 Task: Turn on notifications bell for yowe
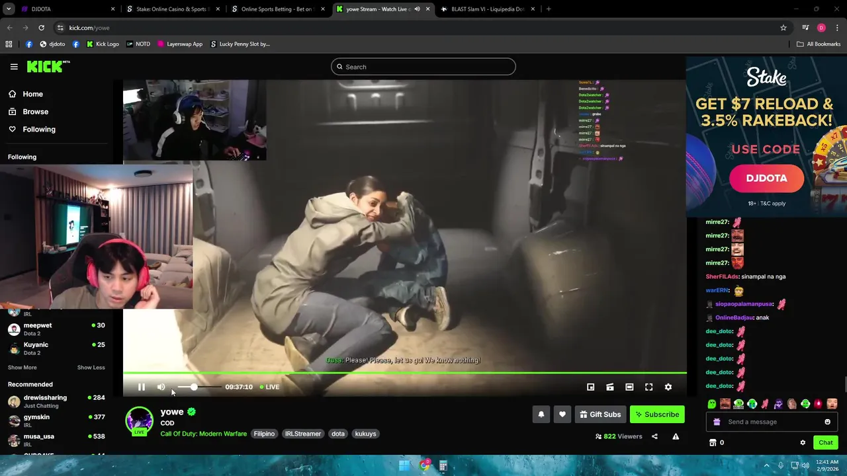pos(541,415)
